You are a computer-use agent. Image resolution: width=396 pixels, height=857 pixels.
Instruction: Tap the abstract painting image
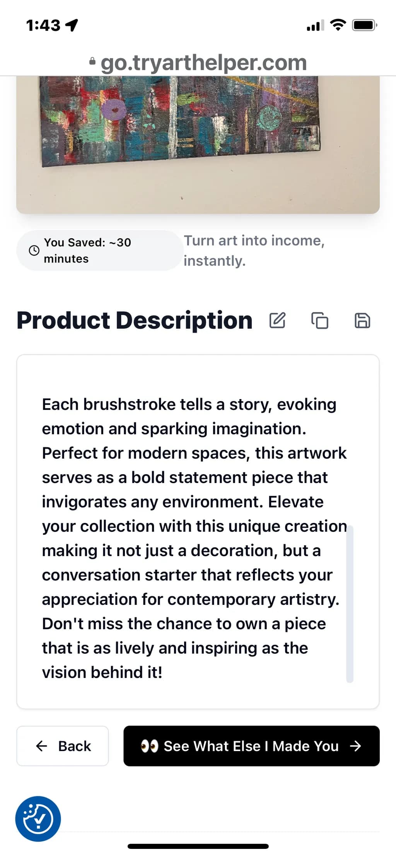(198, 145)
